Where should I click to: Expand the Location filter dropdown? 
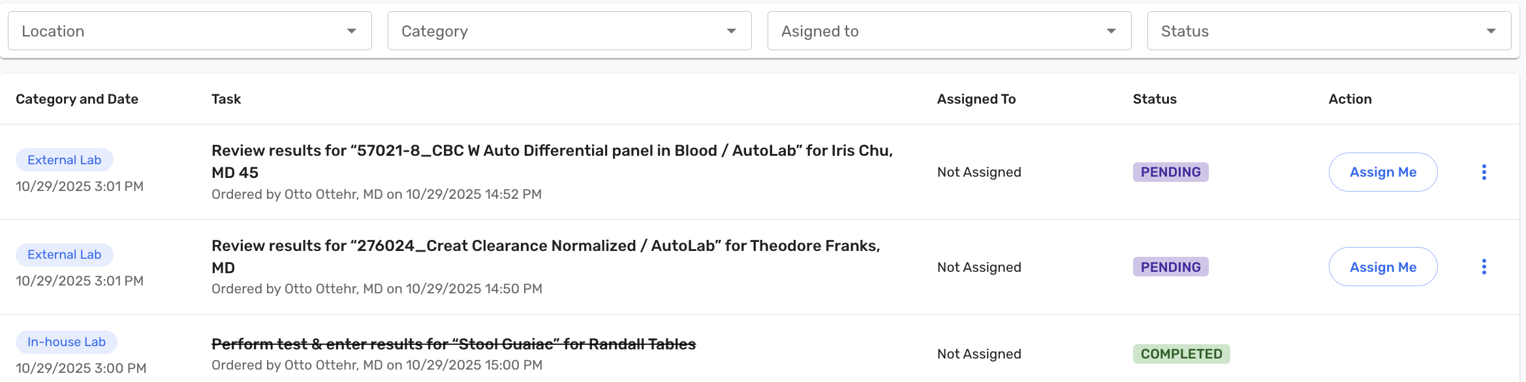click(189, 31)
